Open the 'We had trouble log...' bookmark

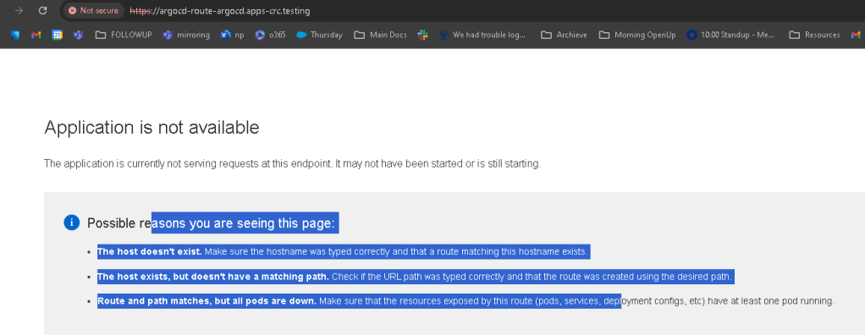pos(482,35)
